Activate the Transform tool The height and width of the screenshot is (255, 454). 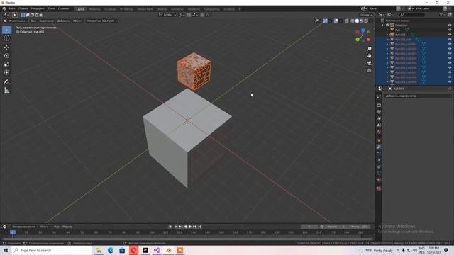point(6,72)
